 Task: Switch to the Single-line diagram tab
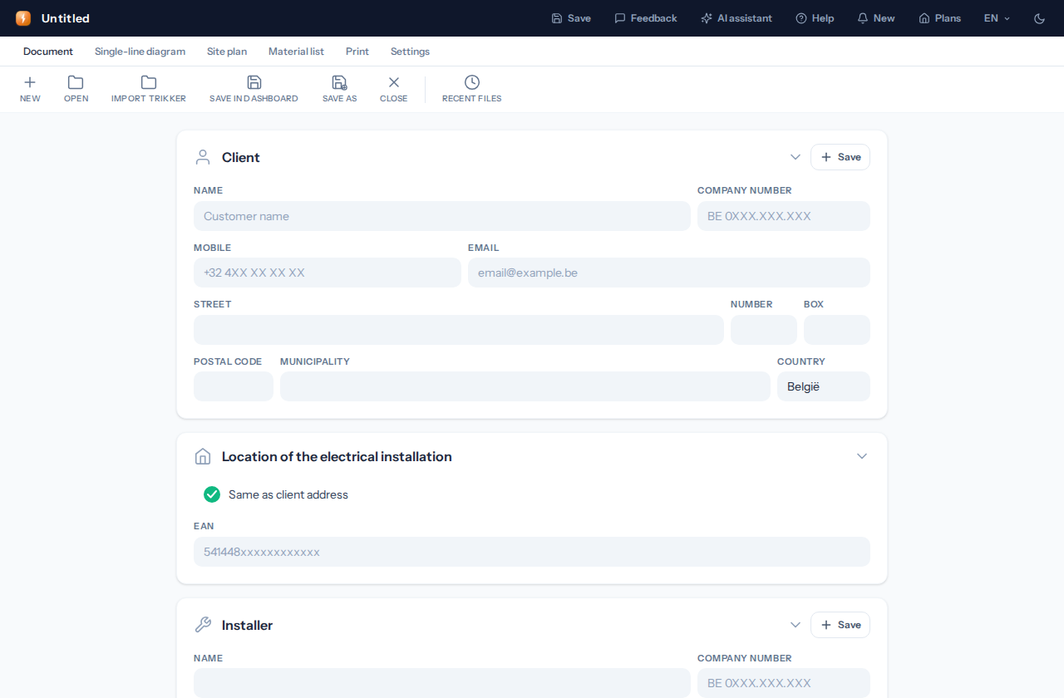(140, 52)
